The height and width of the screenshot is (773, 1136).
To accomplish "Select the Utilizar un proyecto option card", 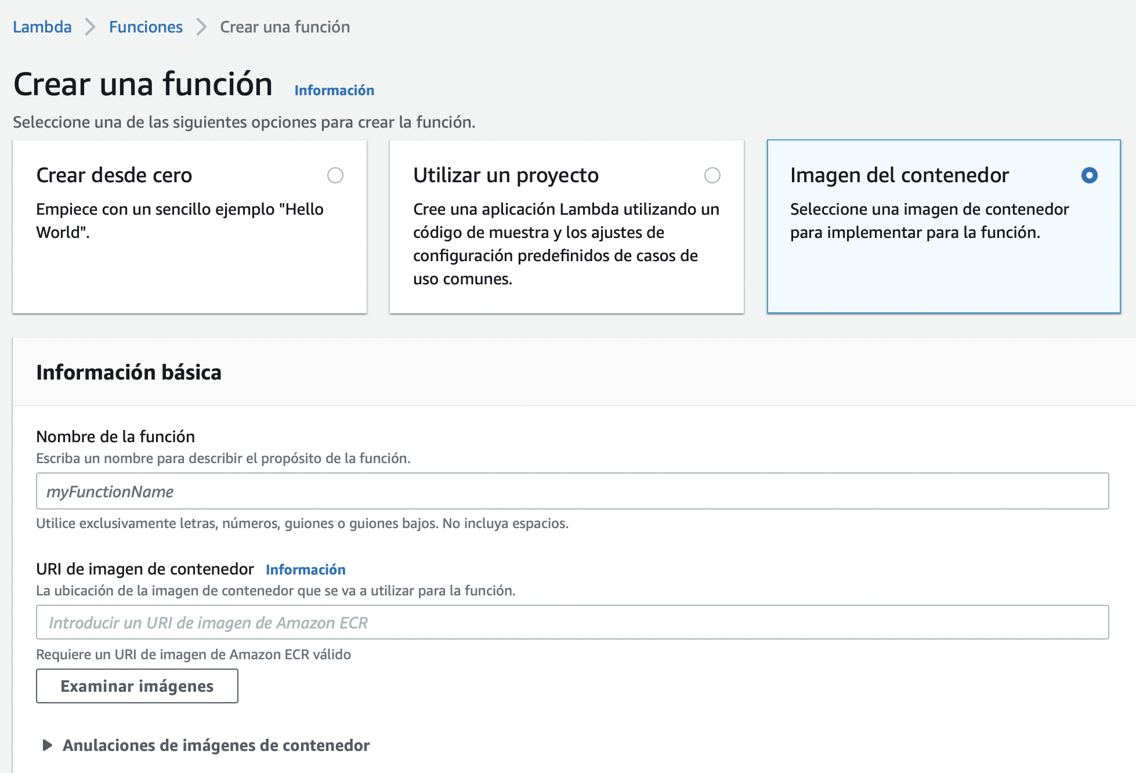I will coord(566,226).
